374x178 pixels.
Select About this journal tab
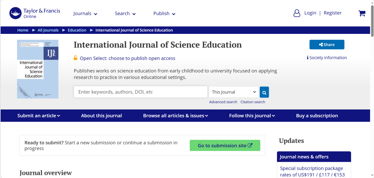point(101,116)
